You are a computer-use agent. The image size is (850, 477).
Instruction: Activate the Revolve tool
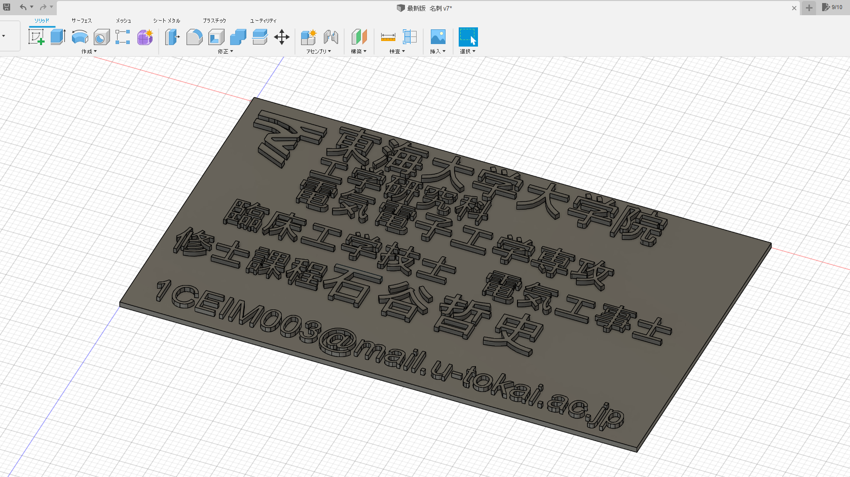pyautogui.click(x=80, y=37)
